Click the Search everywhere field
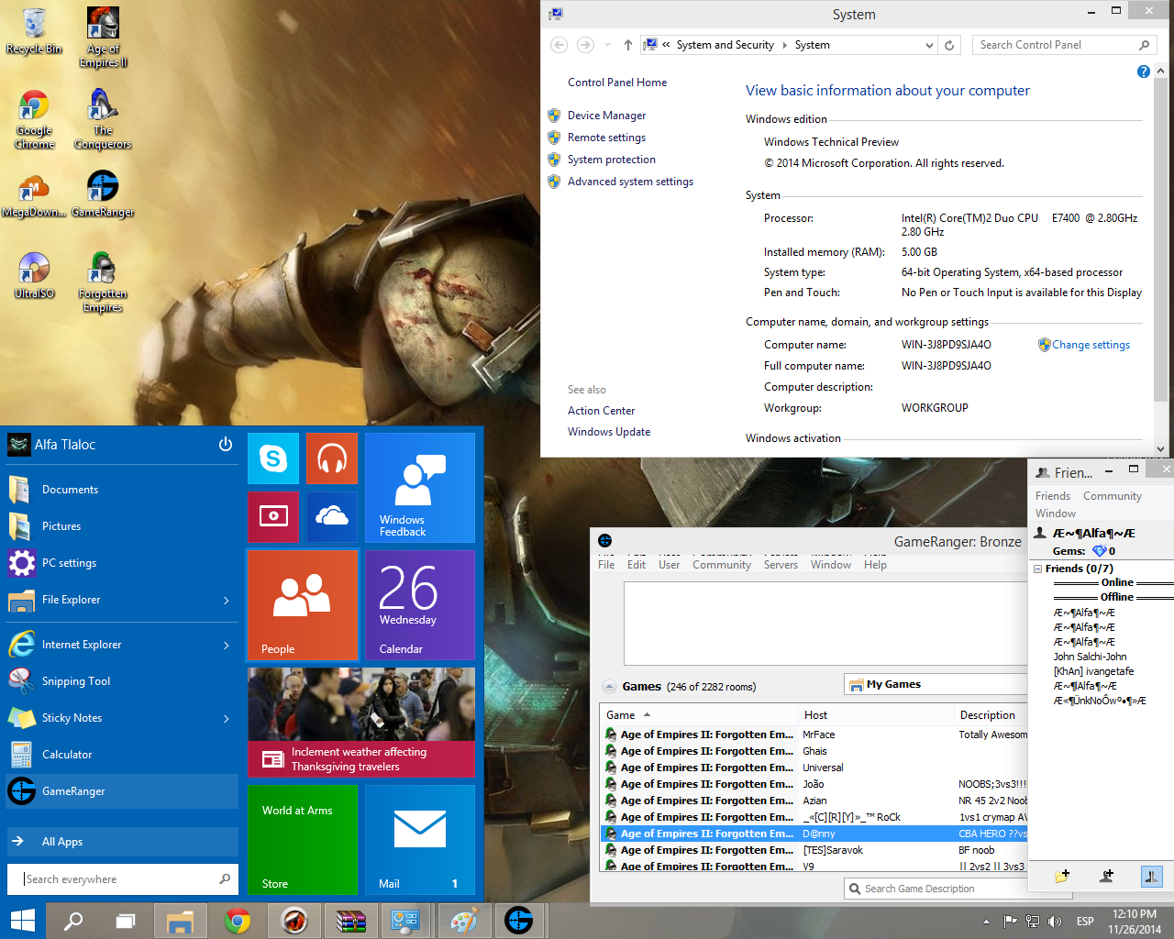1174x939 pixels. click(x=123, y=879)
